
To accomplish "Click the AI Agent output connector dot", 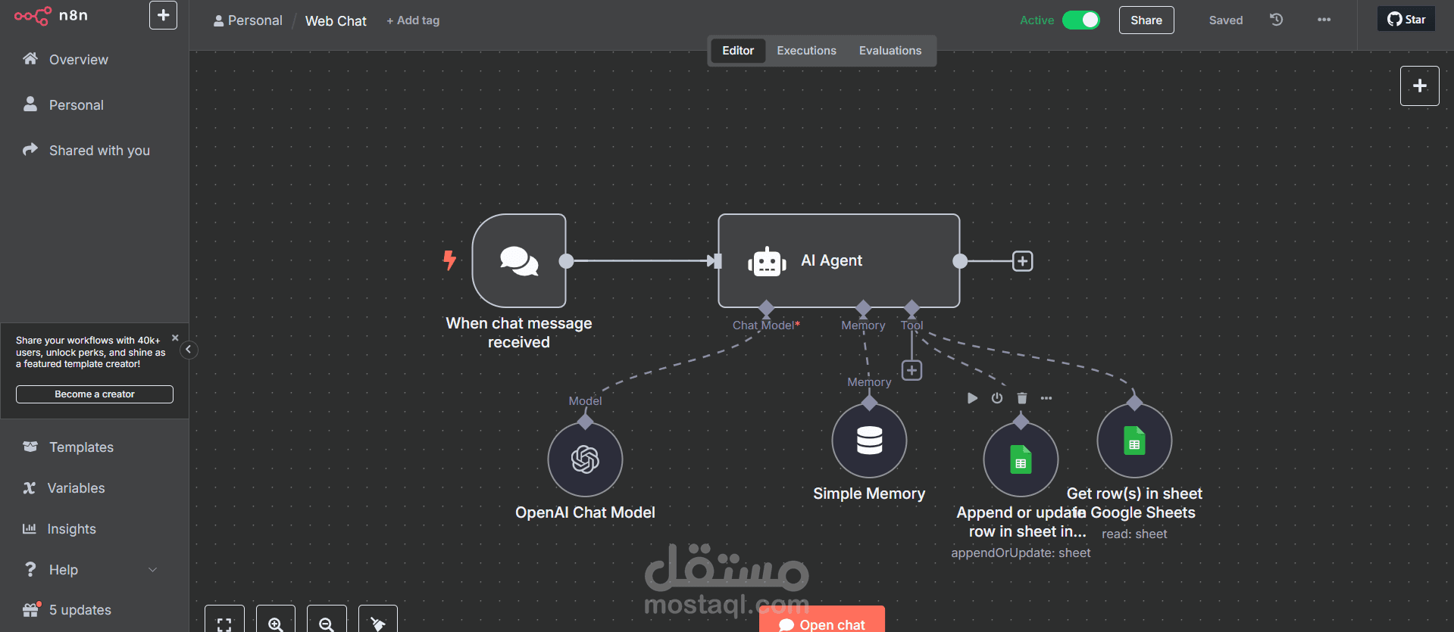I will coord(960,261).
